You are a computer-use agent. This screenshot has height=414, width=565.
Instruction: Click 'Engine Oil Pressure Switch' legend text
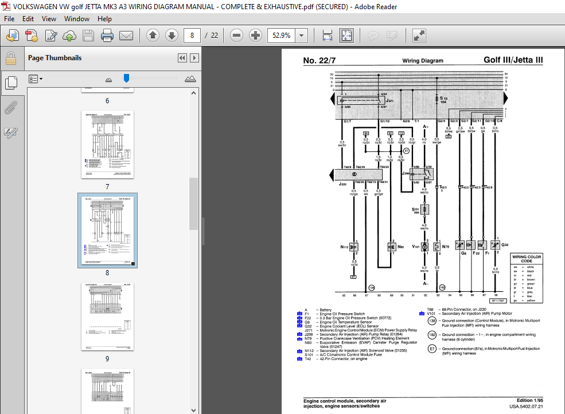tap(342, 314)
